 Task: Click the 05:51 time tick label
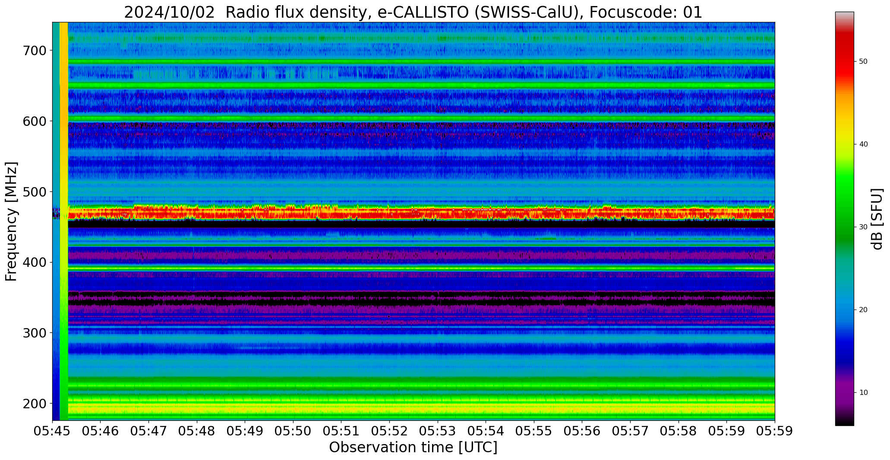tap(341, 431)
